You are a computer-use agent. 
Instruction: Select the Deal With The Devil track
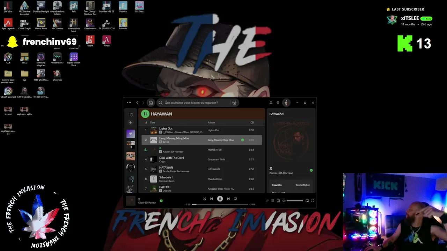pyautogui.click(x=201, y=160)
